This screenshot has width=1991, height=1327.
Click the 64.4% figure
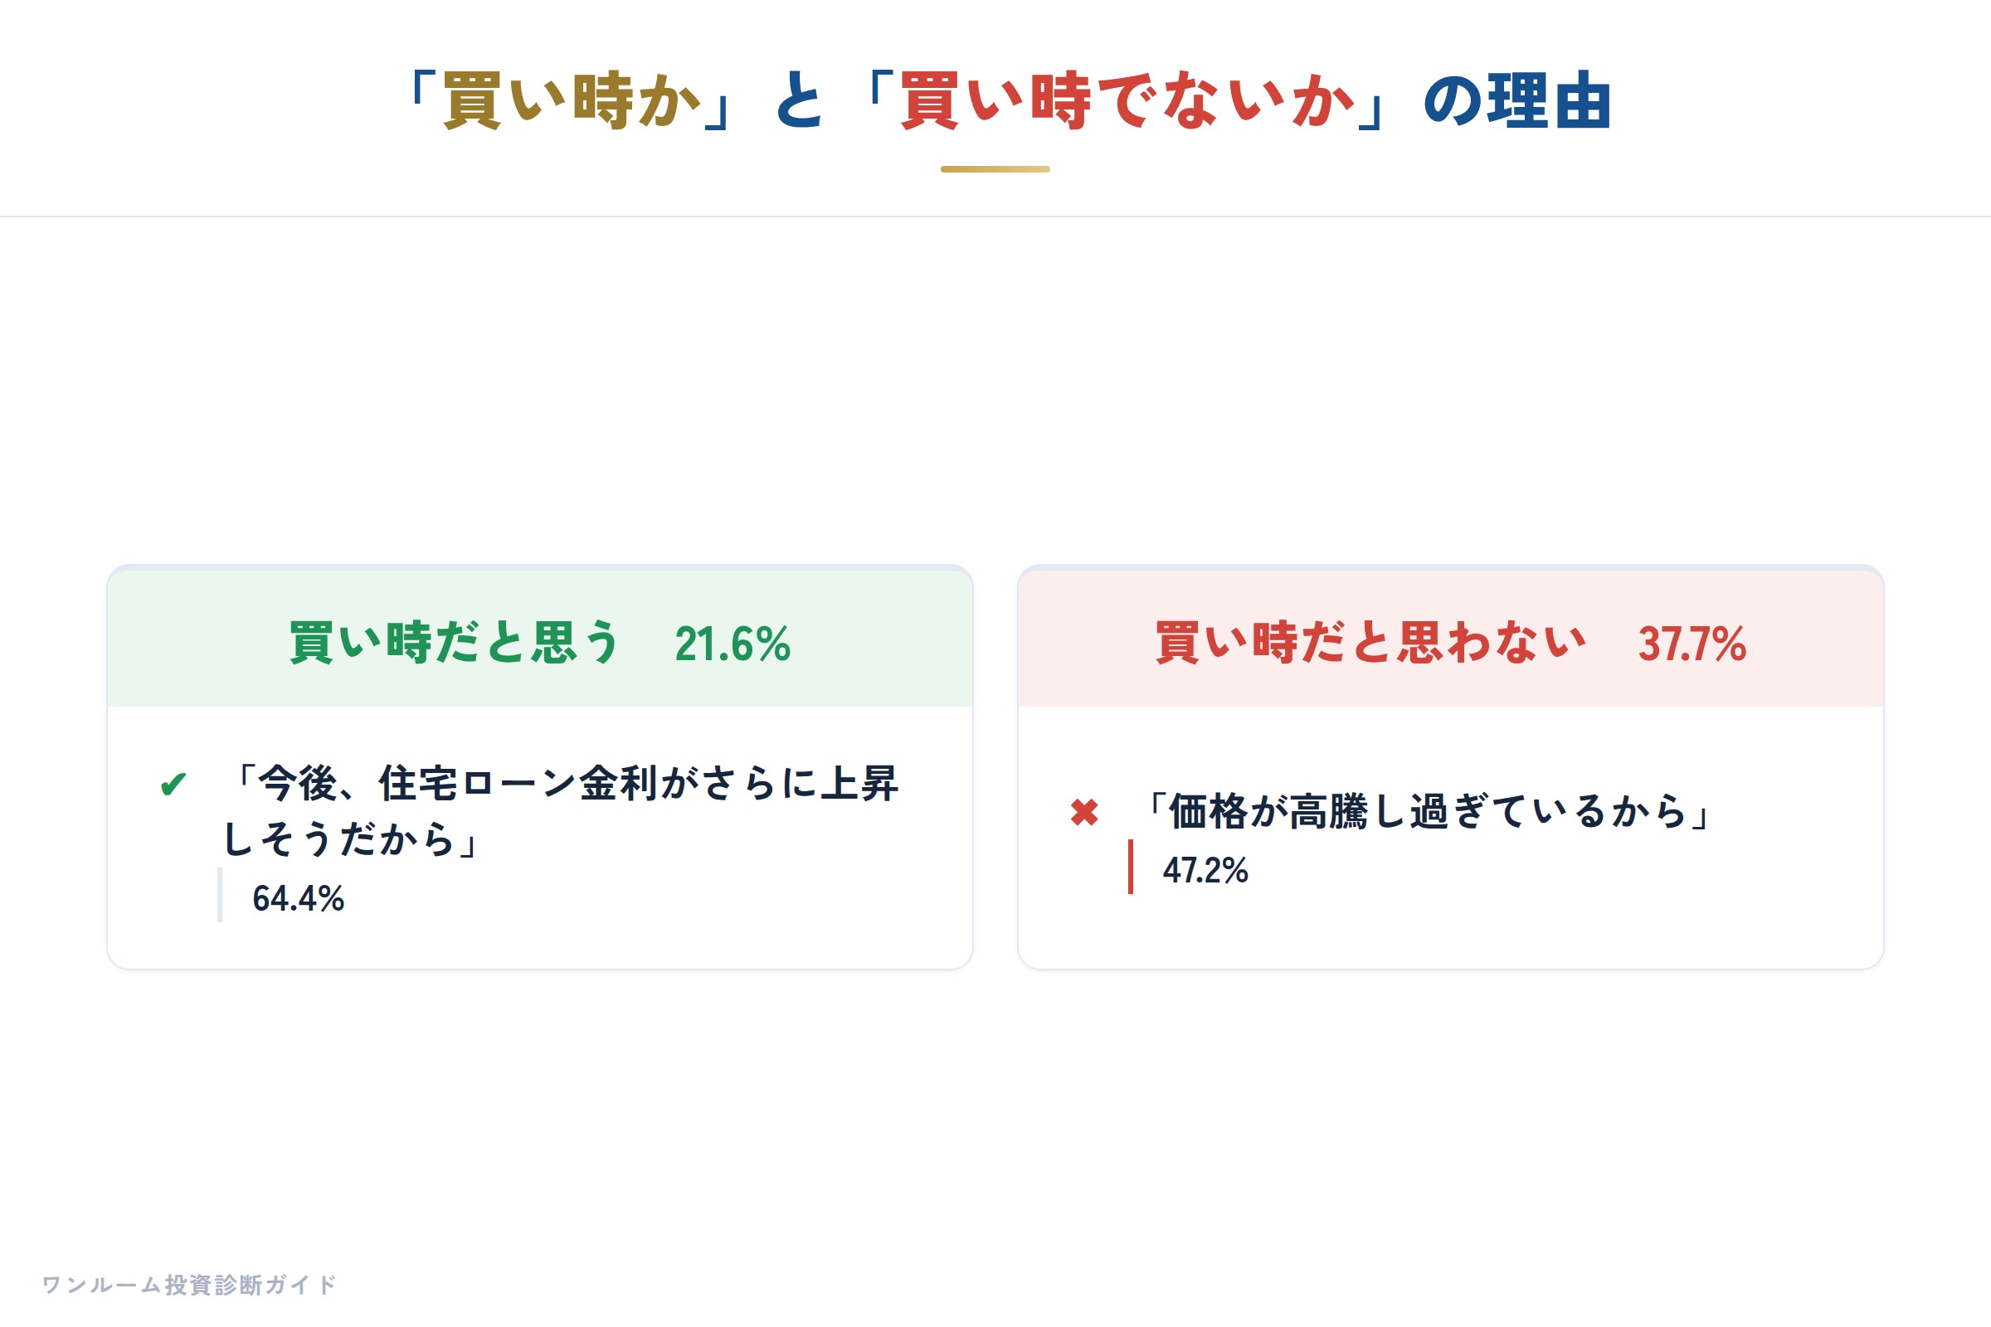pyautogui.click(x=298, y=899)
